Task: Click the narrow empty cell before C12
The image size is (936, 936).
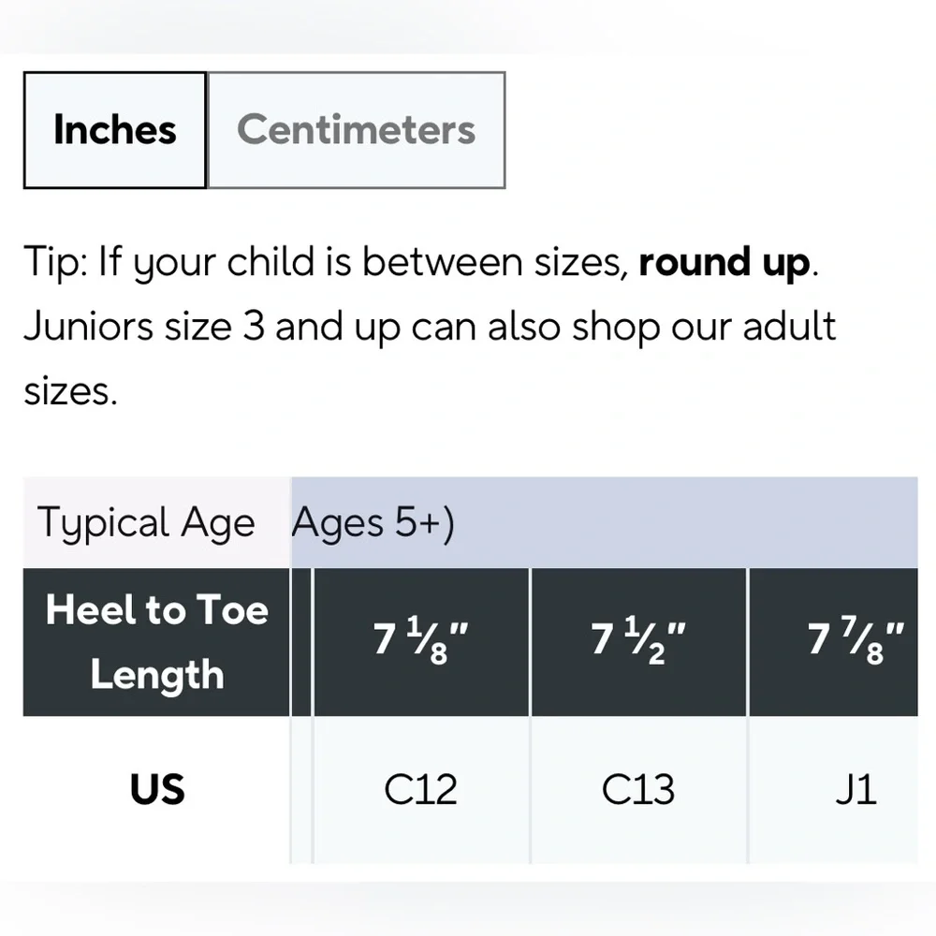Action: click(301, 789)
